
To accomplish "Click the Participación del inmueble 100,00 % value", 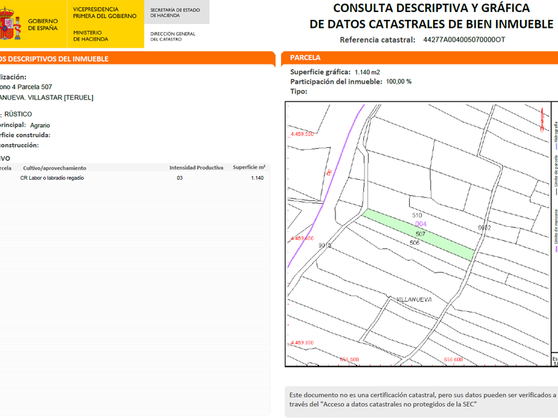I will tap(399, 82).
